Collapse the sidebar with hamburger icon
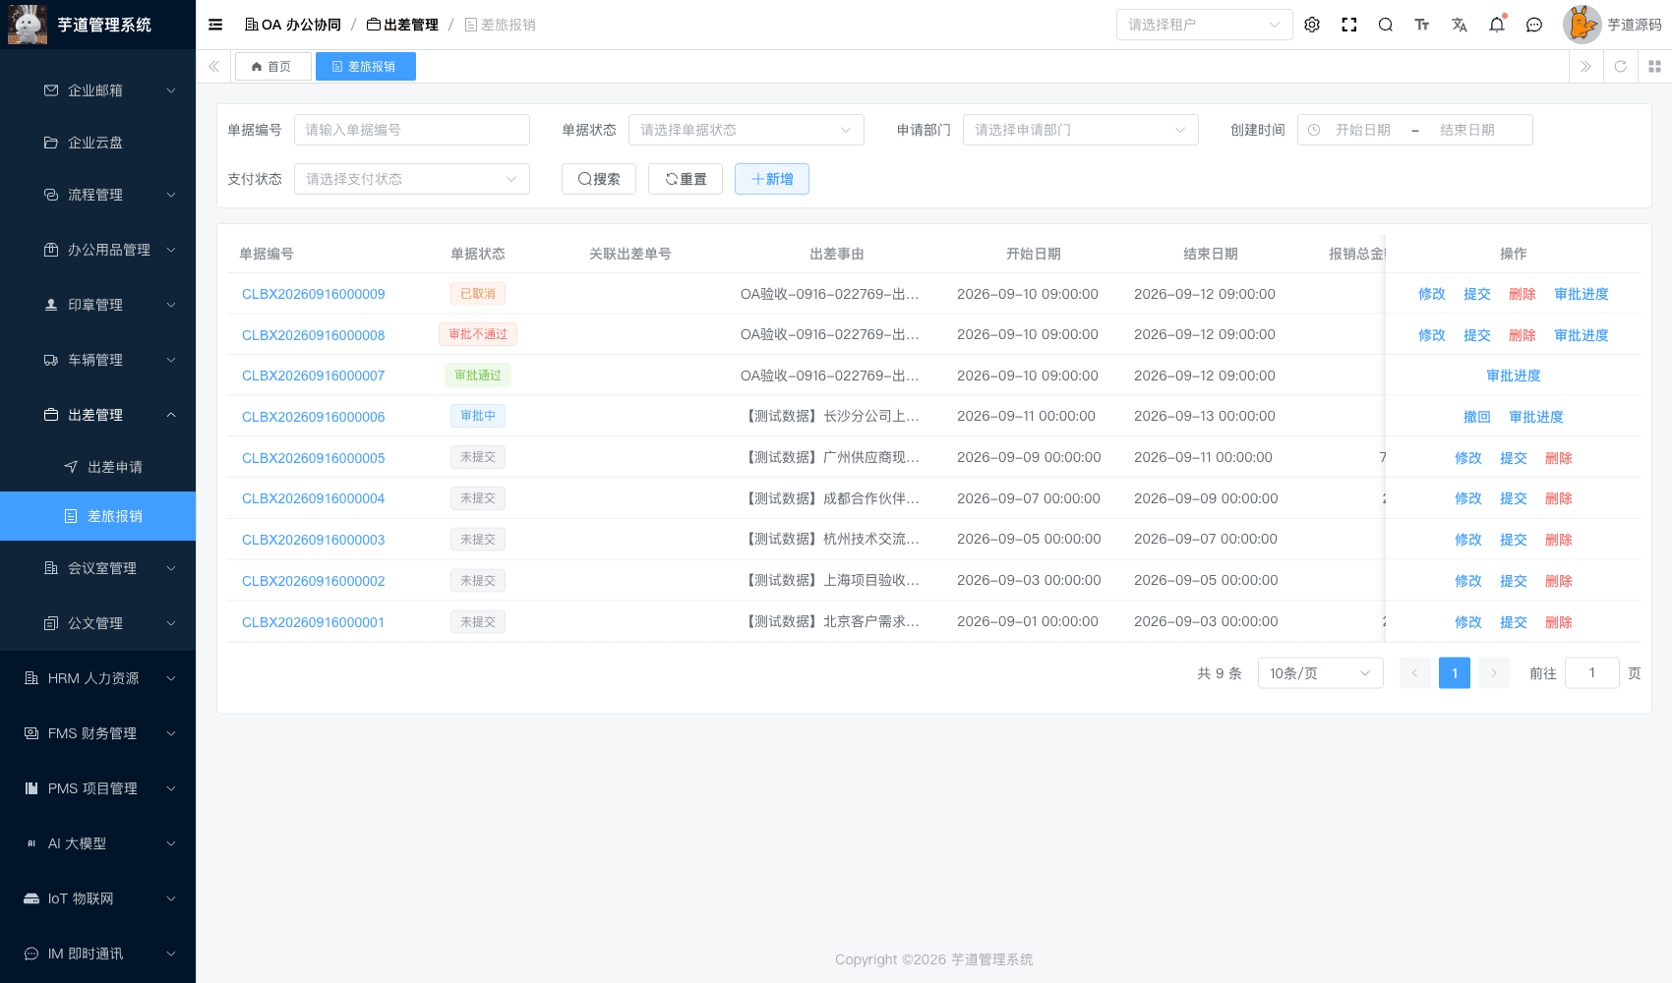 point(215,25)
